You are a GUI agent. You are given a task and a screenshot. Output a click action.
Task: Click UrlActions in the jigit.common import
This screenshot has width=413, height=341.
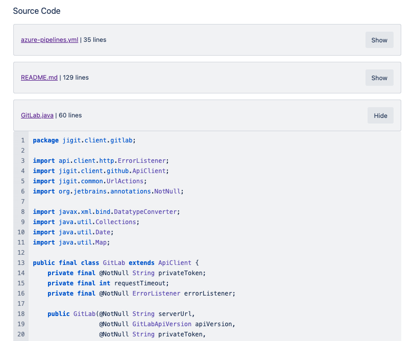point(128,181)
